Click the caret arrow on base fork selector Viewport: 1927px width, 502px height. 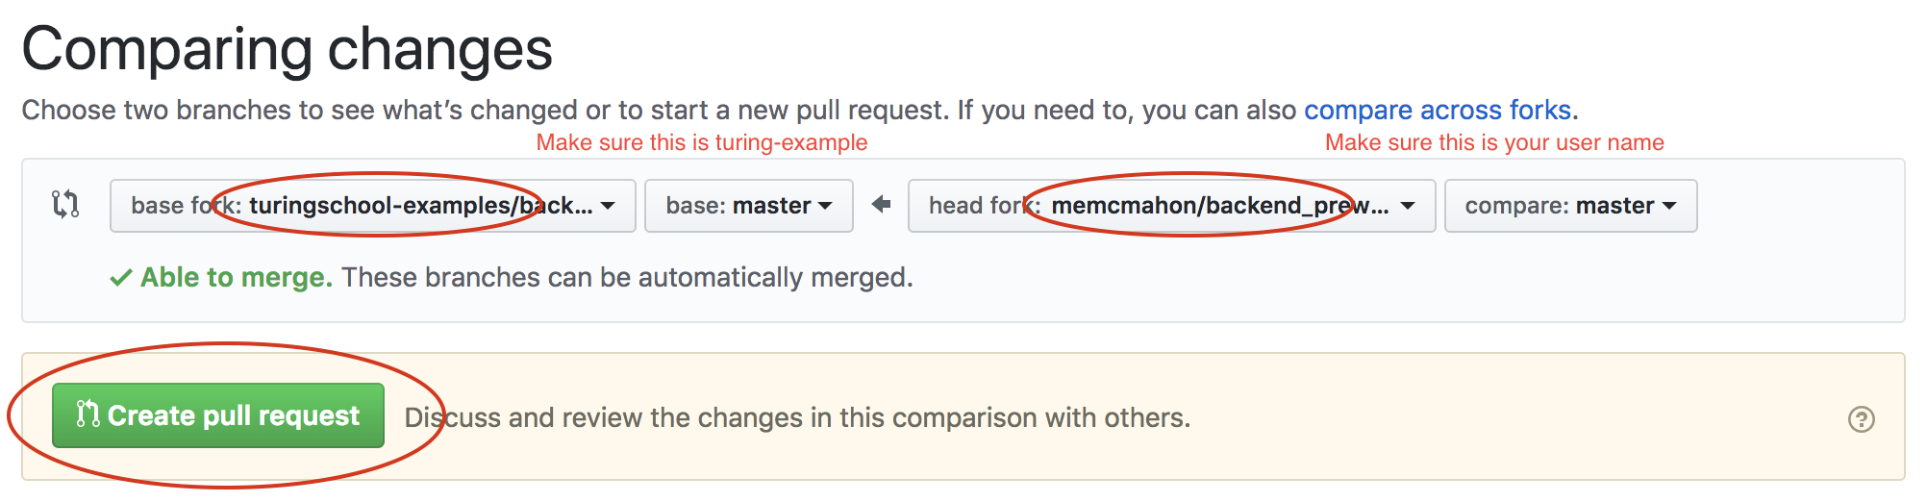coord(608,206)
